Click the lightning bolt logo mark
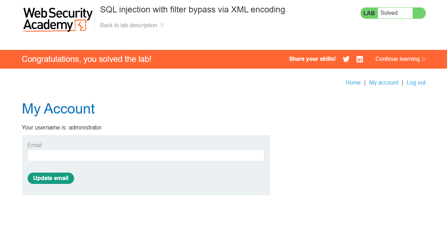This screenshot has width=447, height=243. (81, 25)
